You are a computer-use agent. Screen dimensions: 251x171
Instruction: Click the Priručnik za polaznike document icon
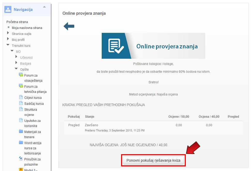(21, 159)
